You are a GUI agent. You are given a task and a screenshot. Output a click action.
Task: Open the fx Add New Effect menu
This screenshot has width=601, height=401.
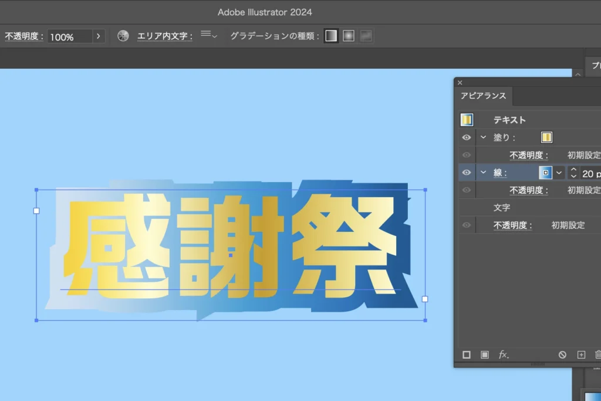(504, 355)
